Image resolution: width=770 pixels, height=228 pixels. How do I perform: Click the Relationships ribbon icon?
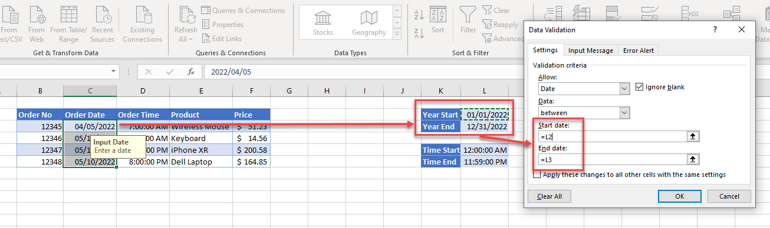point(731,13)
